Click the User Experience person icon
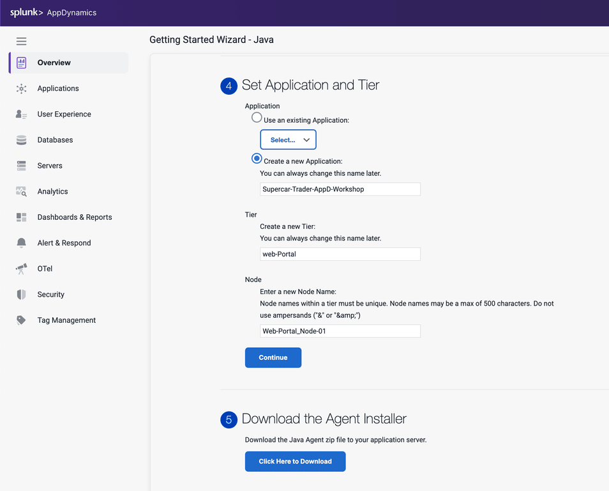 click(x=22, y=114)
